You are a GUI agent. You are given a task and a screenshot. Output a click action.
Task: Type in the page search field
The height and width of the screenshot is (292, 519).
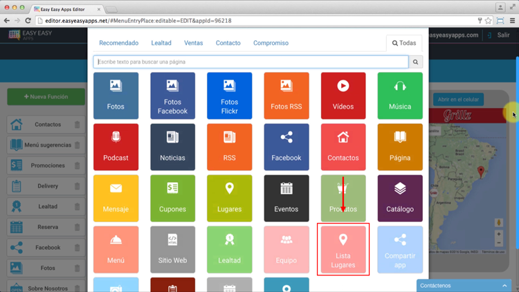tap(251, 62)
